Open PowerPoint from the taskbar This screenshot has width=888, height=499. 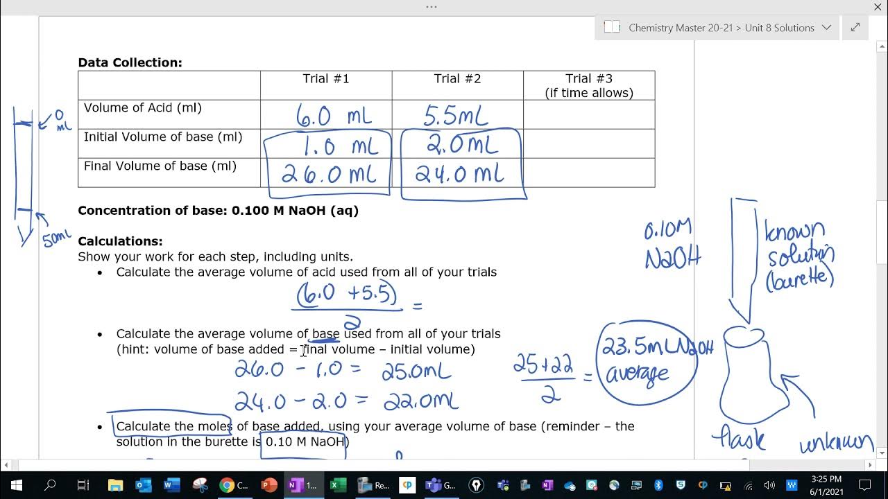(x=268, y=485)
